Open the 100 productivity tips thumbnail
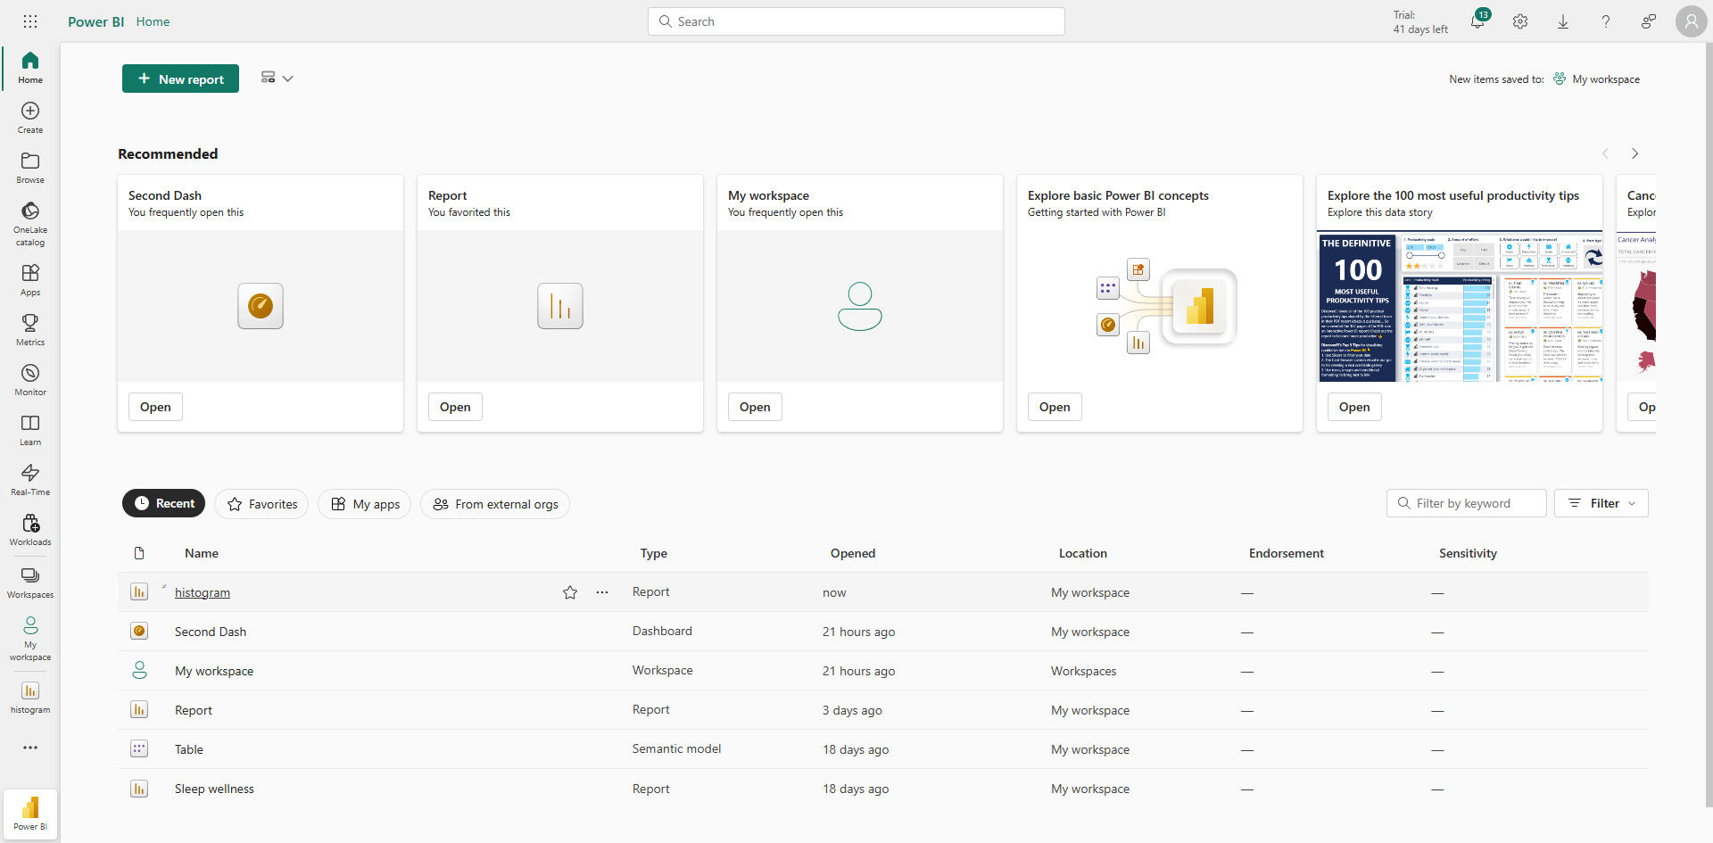 (x=1460, y=306)
